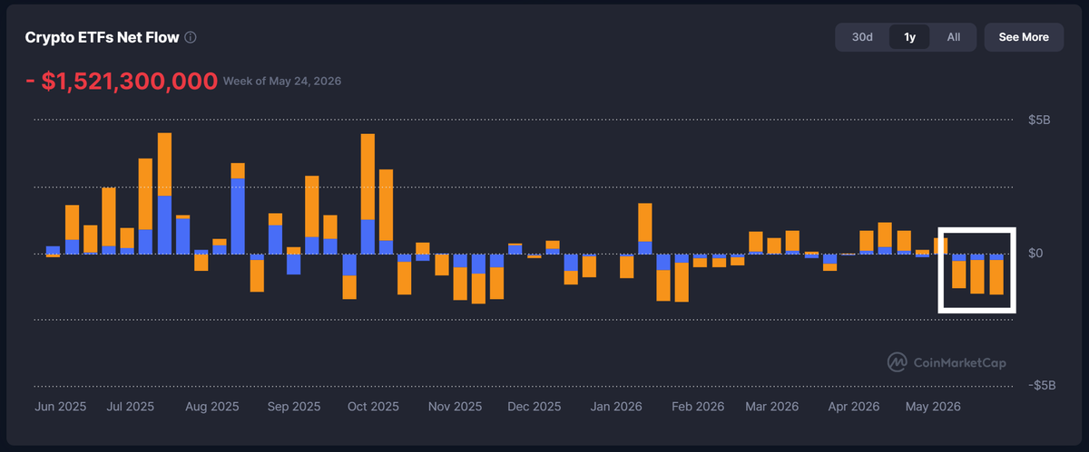1089x452 pixels.
Task: Click the Week of May 24, 2026 label
Action: tap(282, 82)
